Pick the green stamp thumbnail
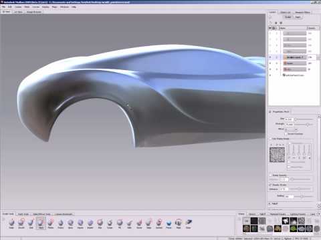321x240 pixels. pos(294,229)
